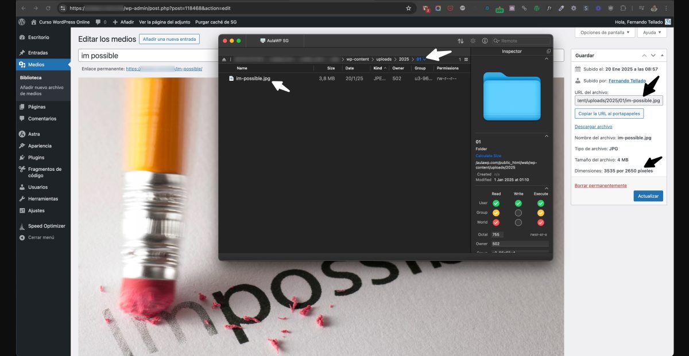The height and width of the screenshot is (356, 689).
Task: Expand Opciones de pantalla
Action: coord(605,33)
